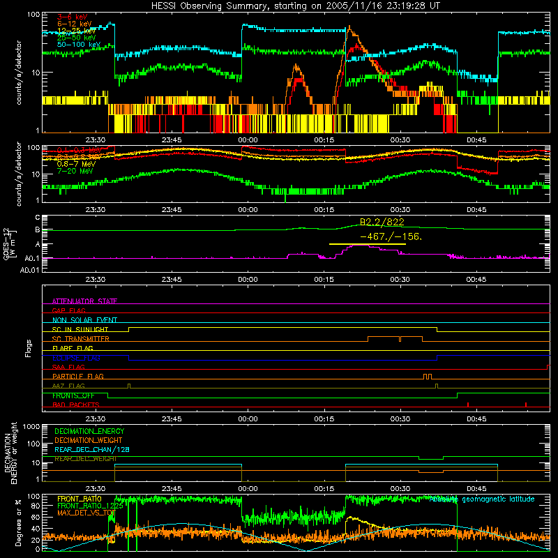Select the 6-12 keV legend label

point(75,24)
